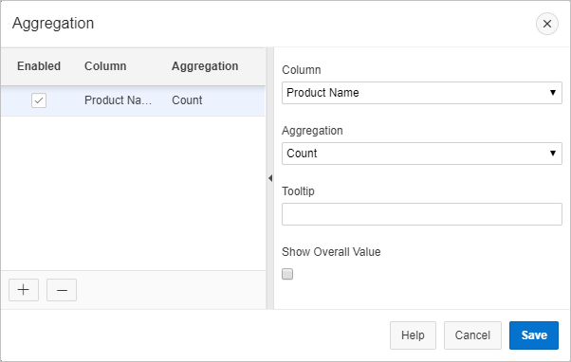Click the Aggregation dropdown arrow
The height and width of the screenshot is (362, 571).
point(553,154)
